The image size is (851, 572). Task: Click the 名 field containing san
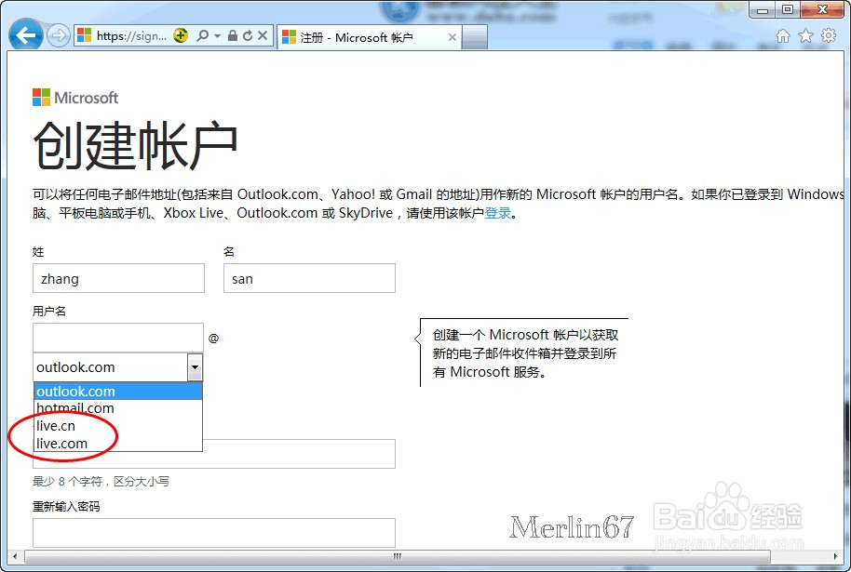[309, 278]
